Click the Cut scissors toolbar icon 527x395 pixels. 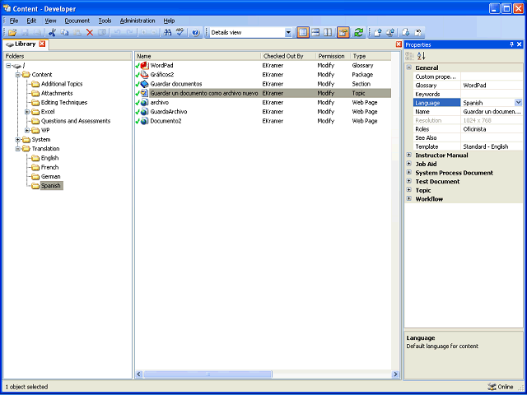pyautogui.click(x=52, y=33)
